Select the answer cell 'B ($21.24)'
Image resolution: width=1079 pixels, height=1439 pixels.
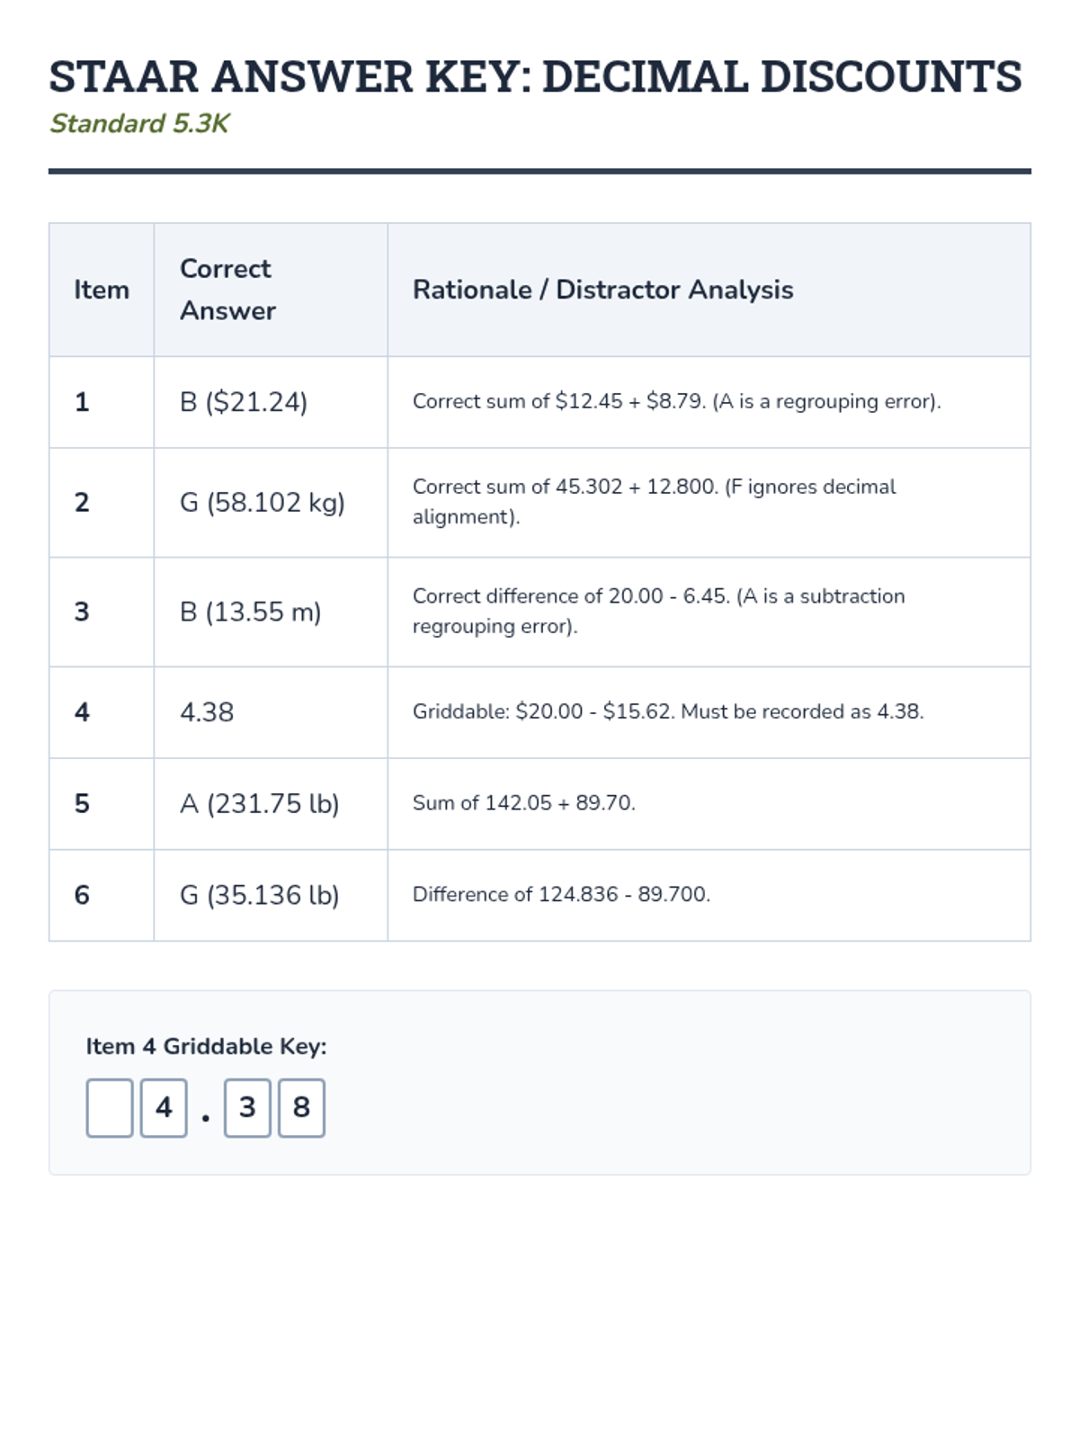pyautogui.click(x=244, y=402)
